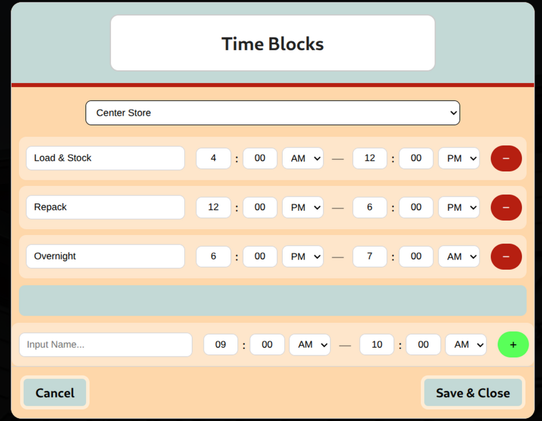This screenshot has width=542, height=421.
Task: Open the AM/PM selector for Load & Stock start time
Action: pos(302,158)
